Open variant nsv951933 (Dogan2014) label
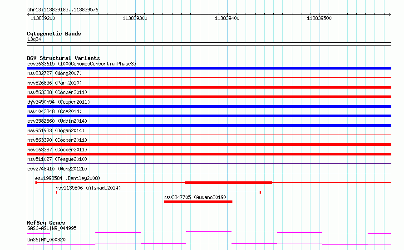 (56, 130)
